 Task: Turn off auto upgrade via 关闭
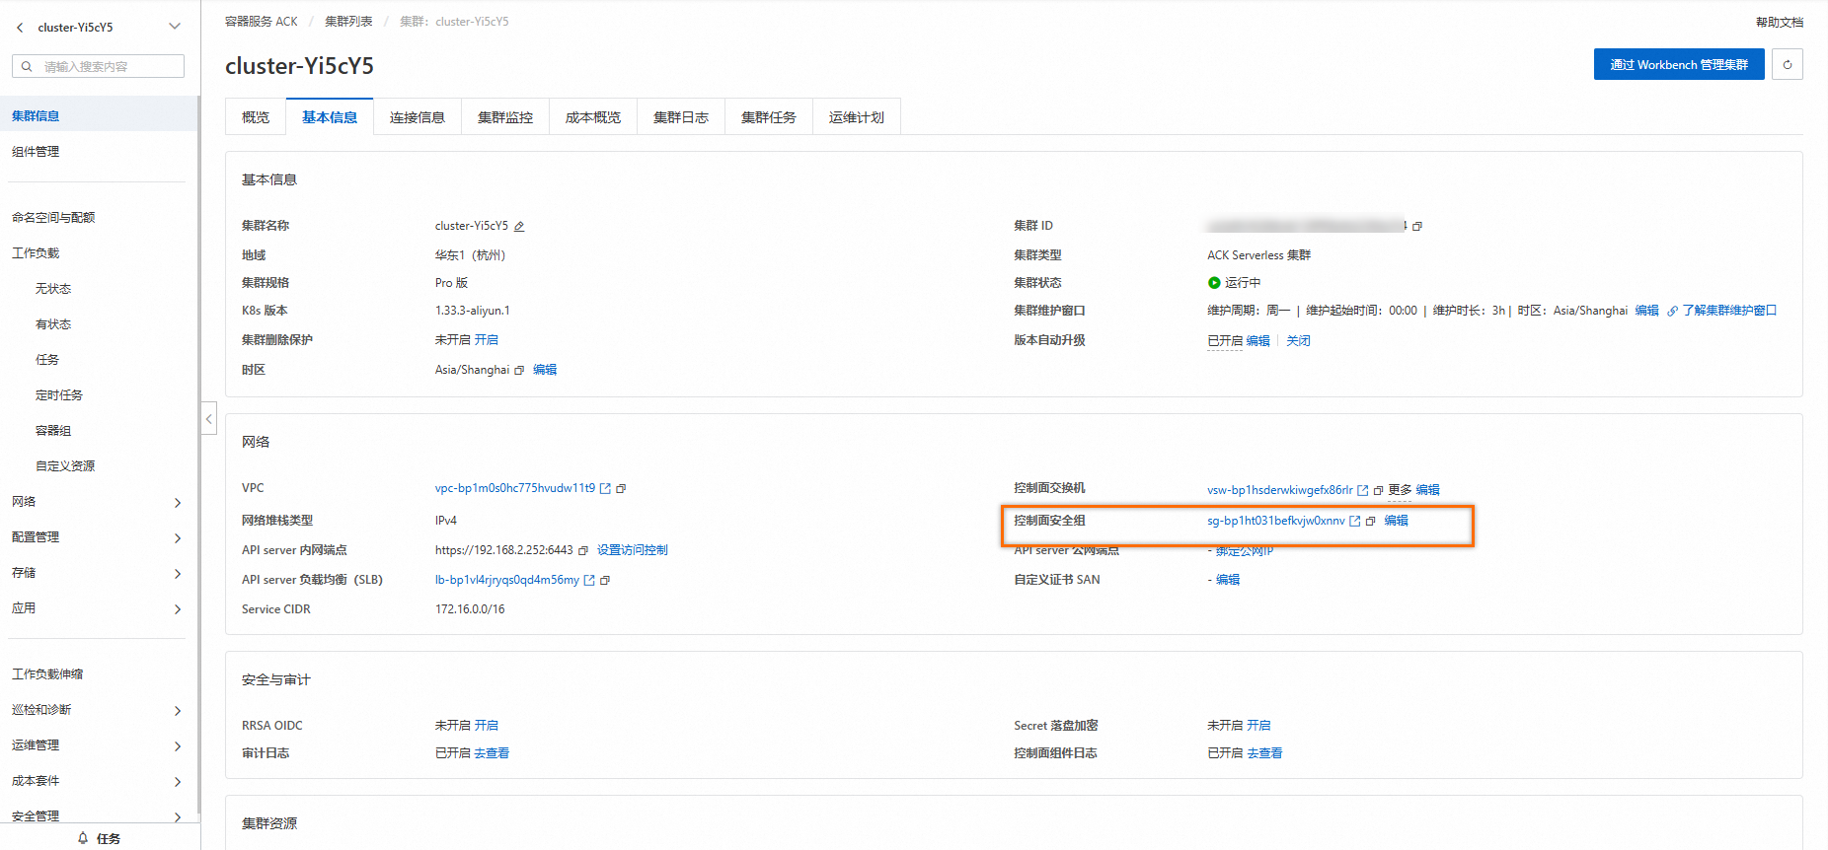point(1298,341)
